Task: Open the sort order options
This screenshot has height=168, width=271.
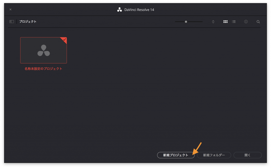Action: (x=213, y=22)
